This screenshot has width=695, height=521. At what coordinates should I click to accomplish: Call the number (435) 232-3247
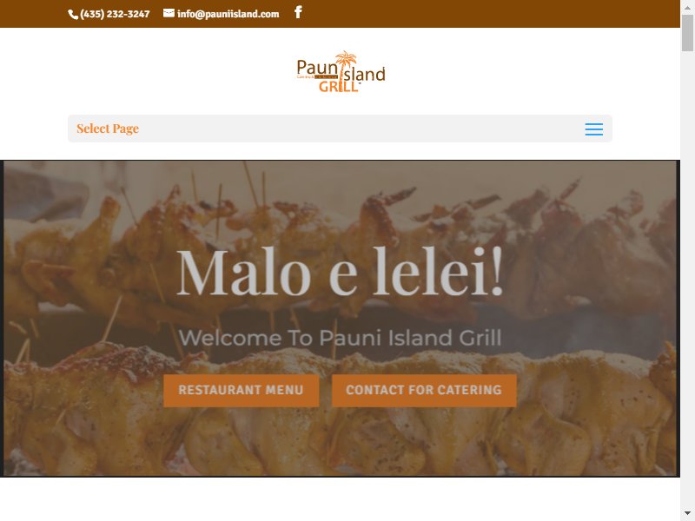tap(115, 14)
